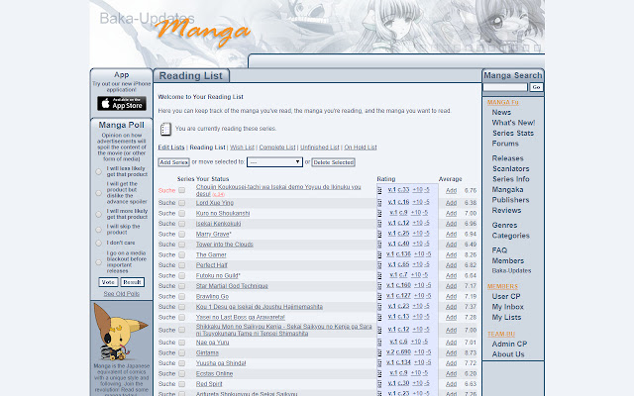Switch to the Complete List tab
This screenshot has height=396, width=634.
coord(277,148)
